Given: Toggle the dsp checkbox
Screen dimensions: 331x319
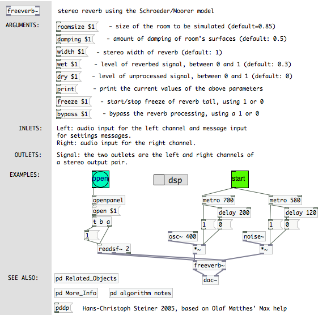Looking at the screenshot, I should (159, 180).
